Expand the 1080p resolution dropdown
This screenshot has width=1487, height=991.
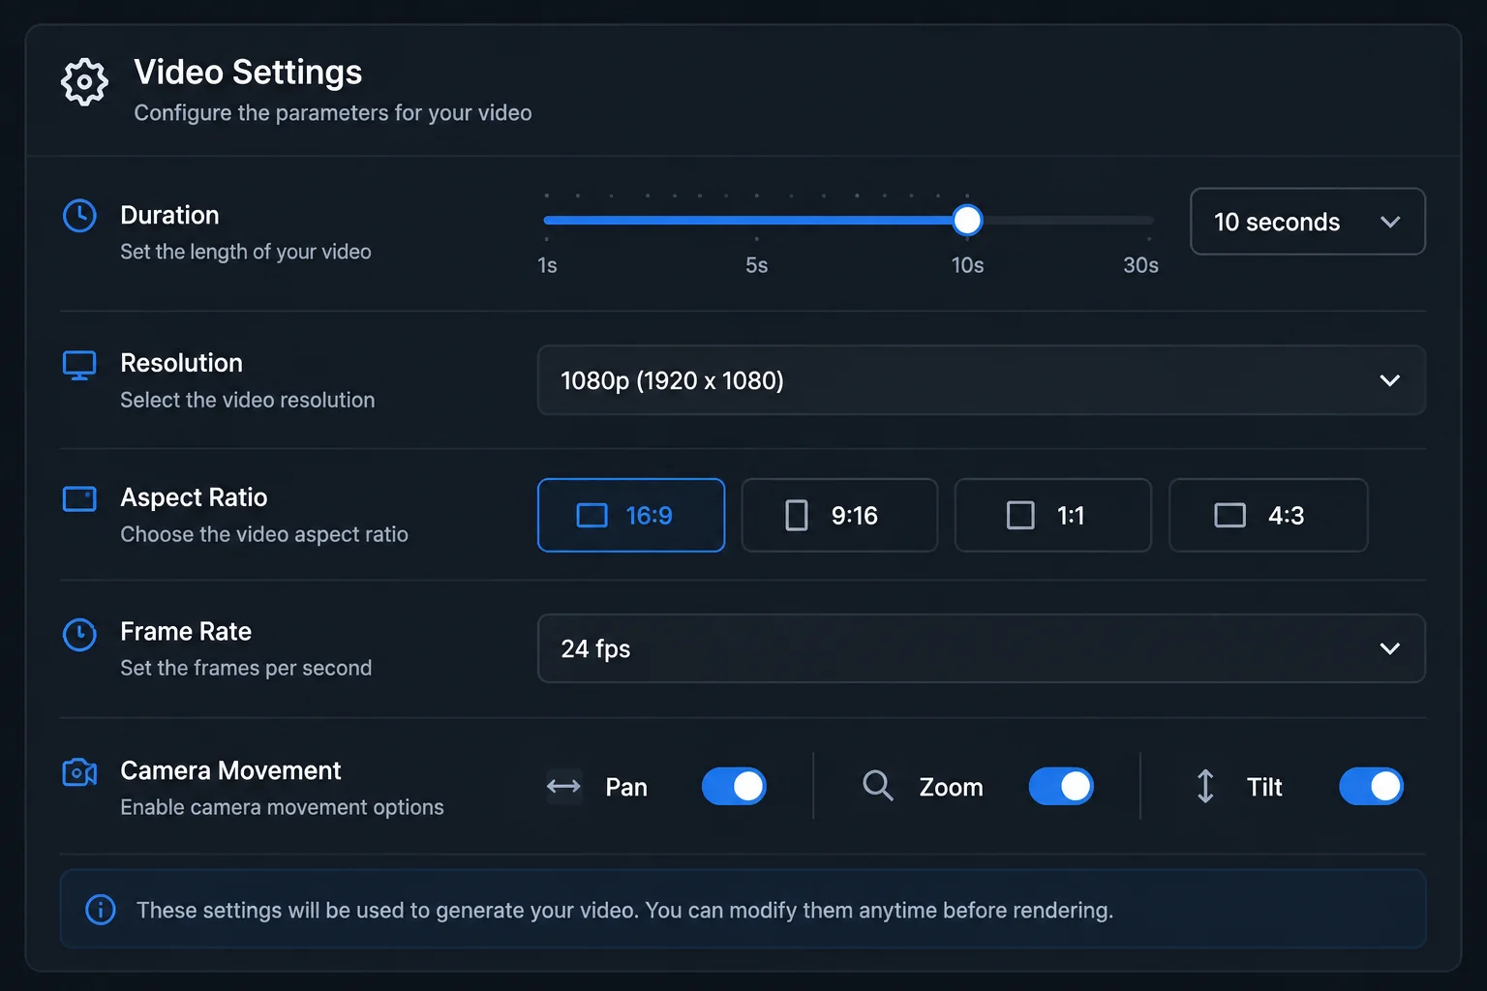(x=981, y=380)
